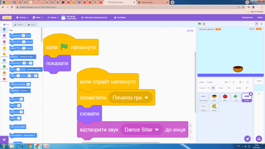265x149 pixels.
Task: Open the choose a sprite button
Action: (x=248, y=139)
